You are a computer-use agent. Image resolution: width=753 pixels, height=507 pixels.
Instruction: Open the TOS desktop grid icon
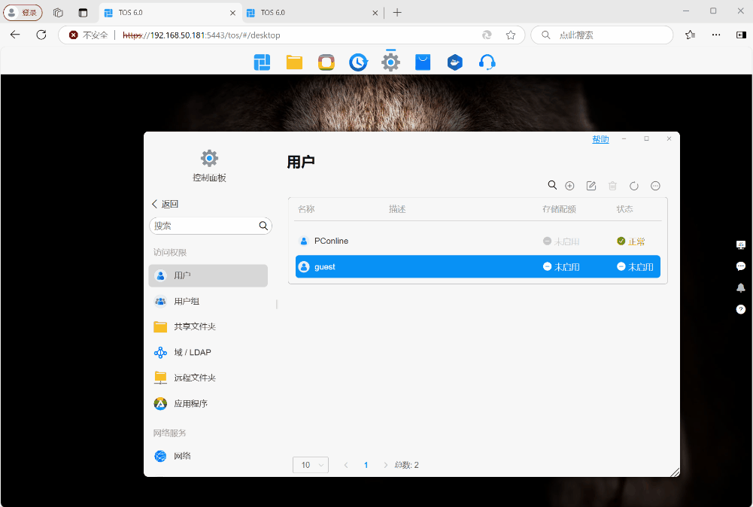pyautogui.click(x=262, y=62)
